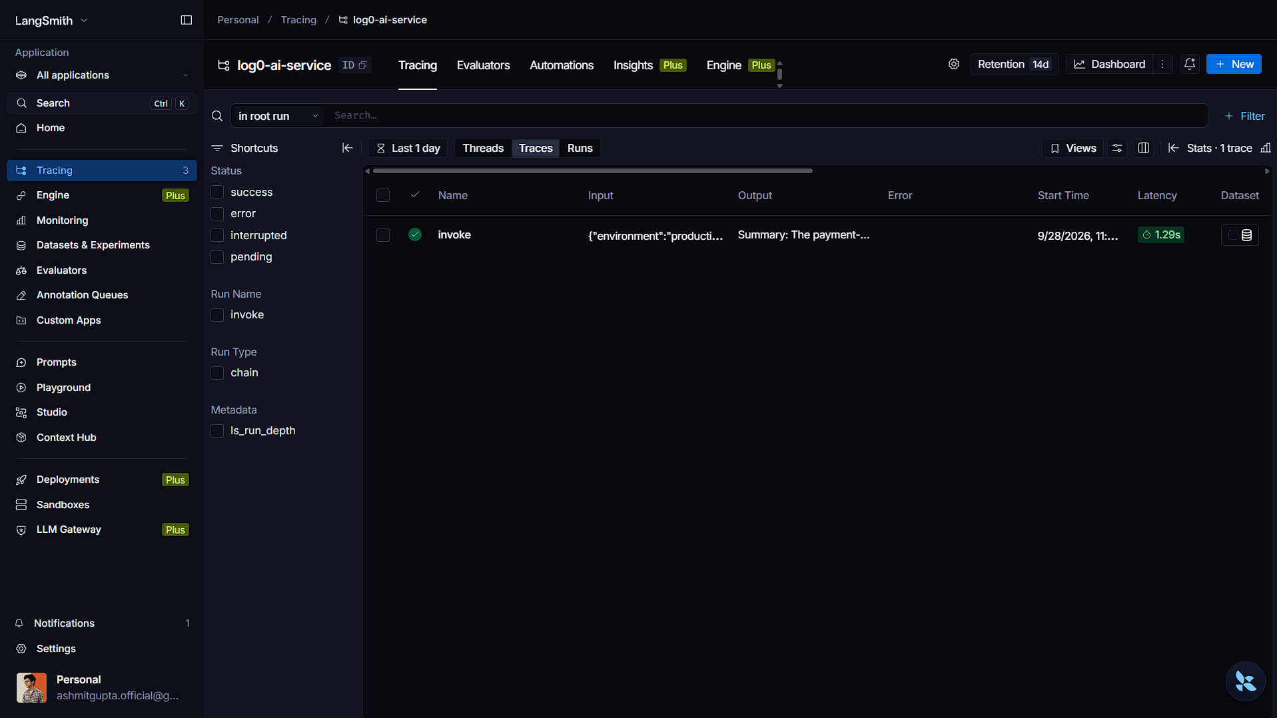This screenshot has width=1277, height=718.
Task: Switch to the Threads view
Action: click(x=483, y=148)
